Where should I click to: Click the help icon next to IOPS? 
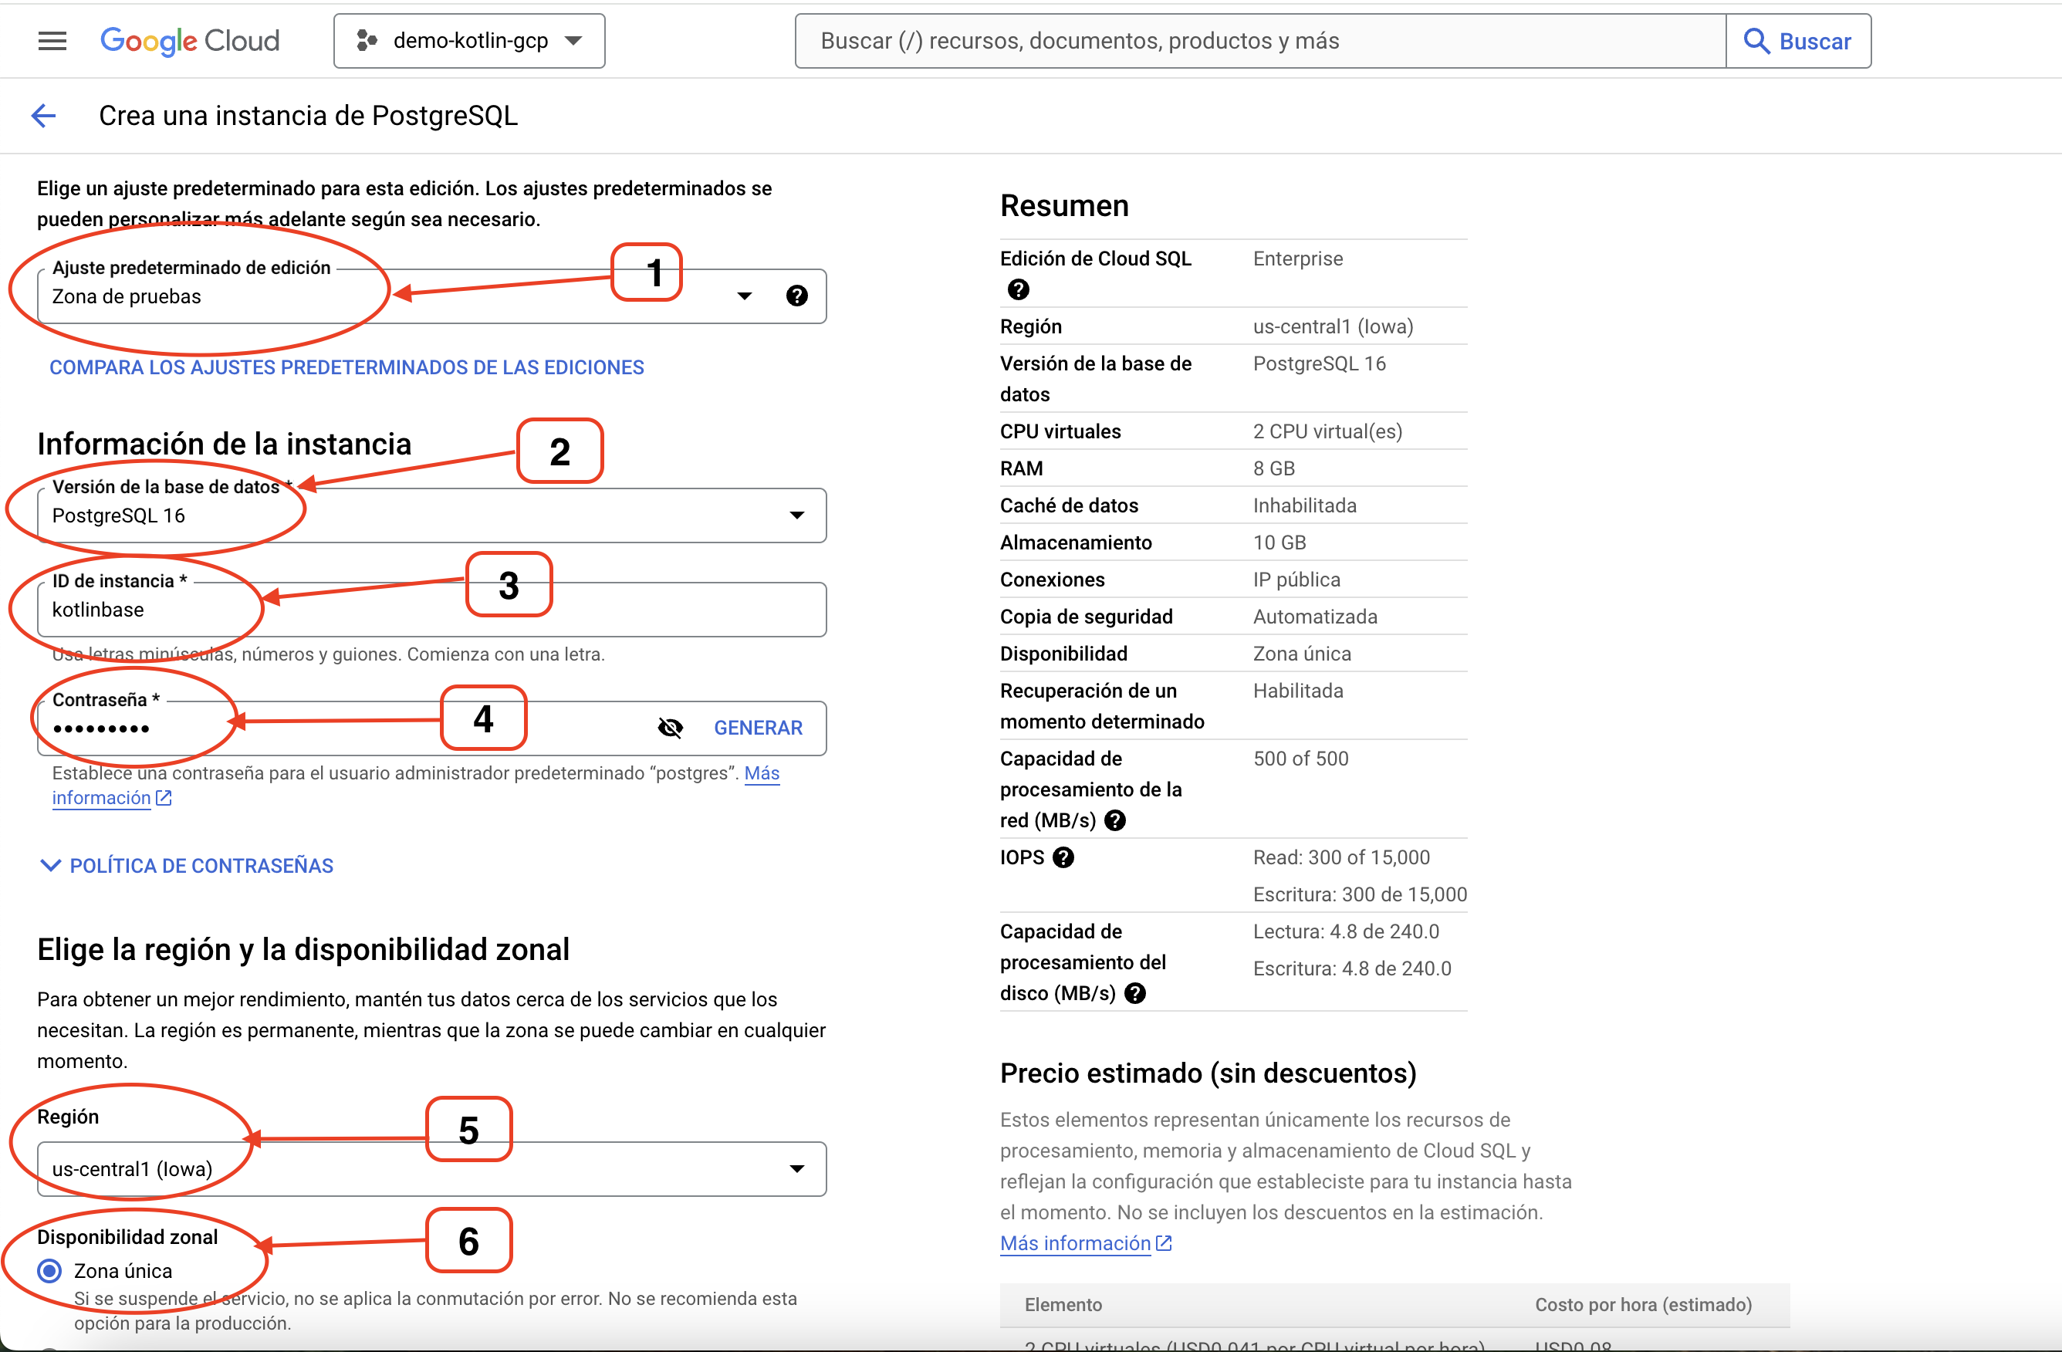pyautogui.click(x=1063, y=857)
